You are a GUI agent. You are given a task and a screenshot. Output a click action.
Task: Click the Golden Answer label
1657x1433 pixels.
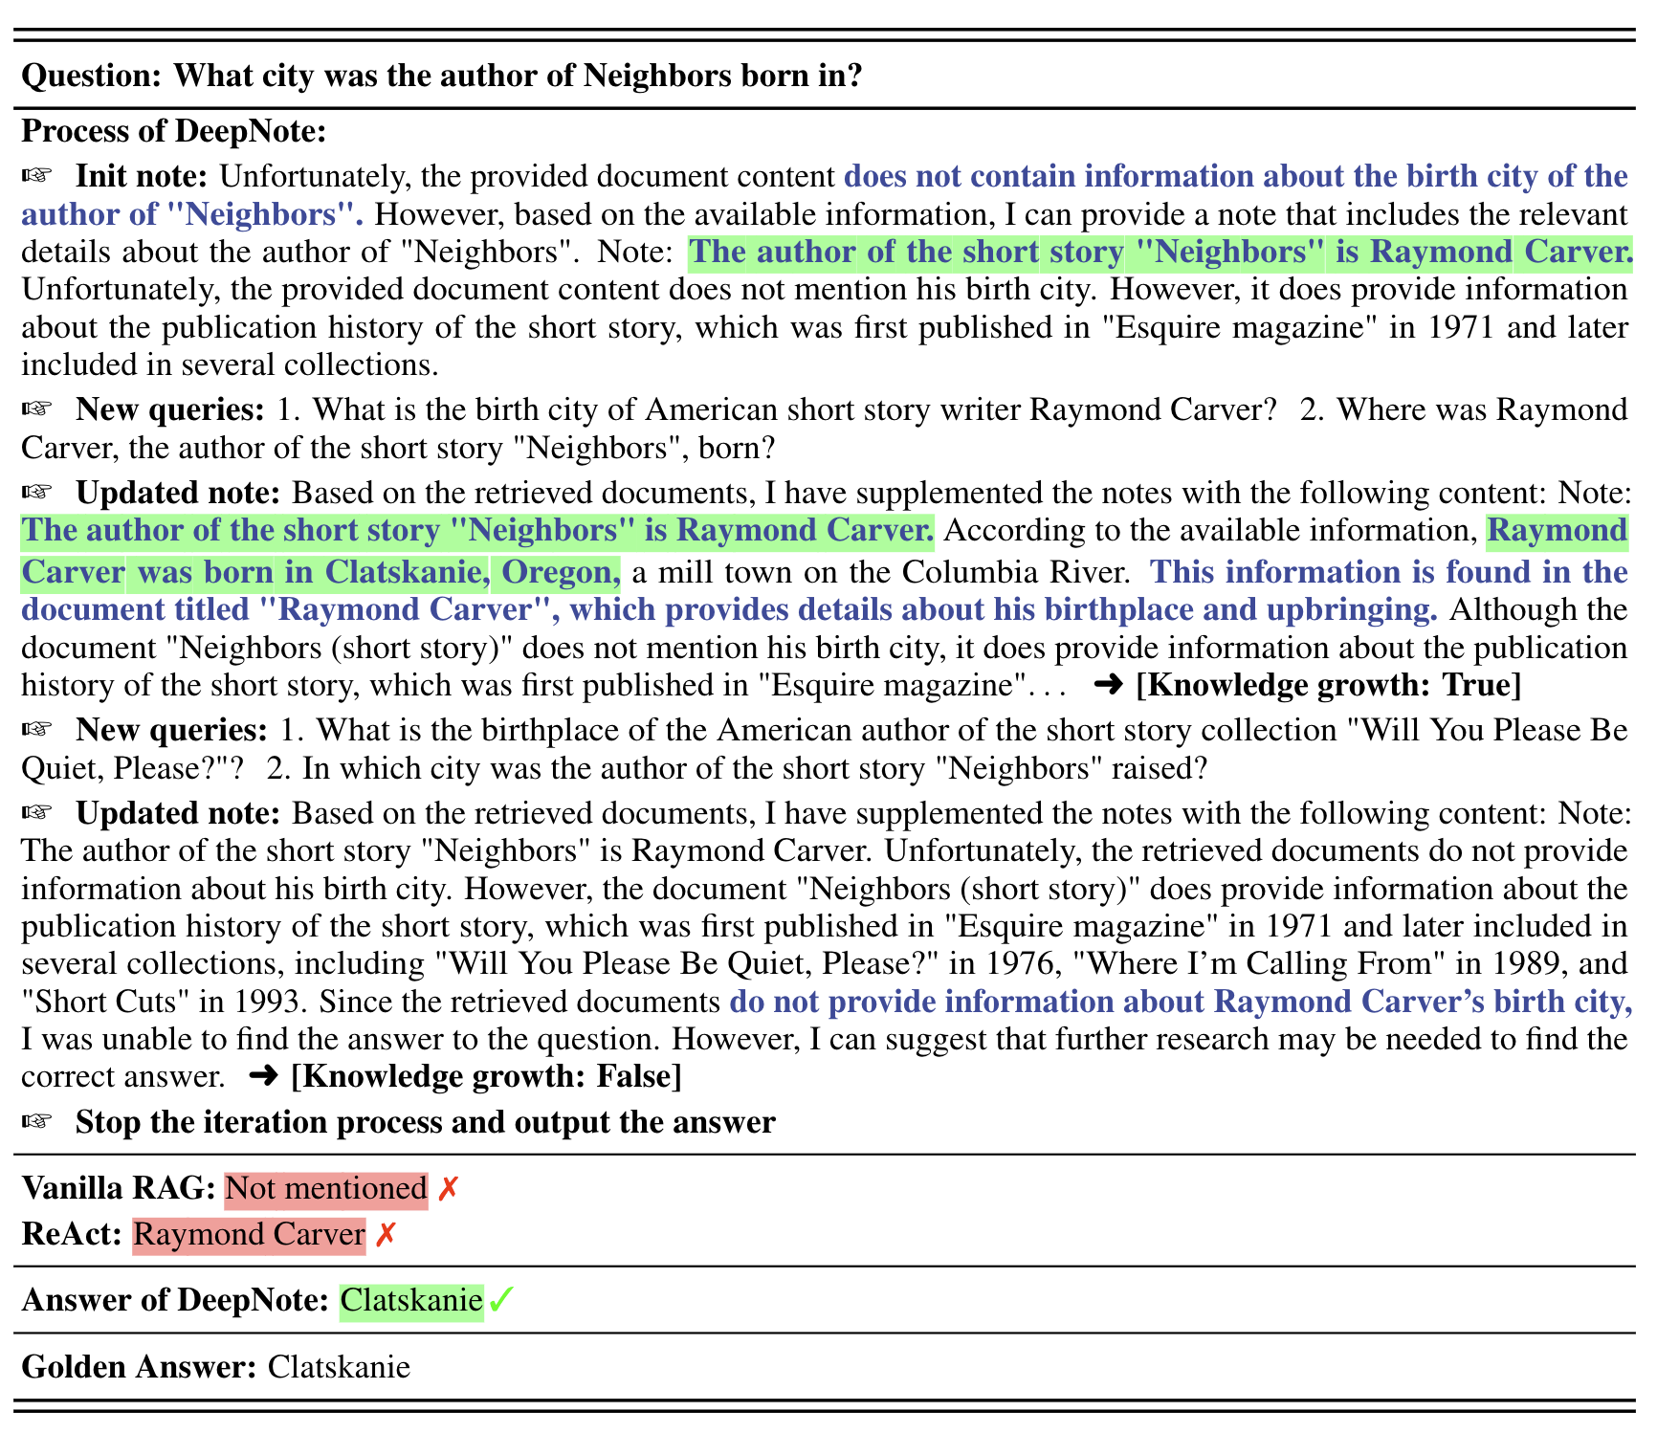[139, 1367]
